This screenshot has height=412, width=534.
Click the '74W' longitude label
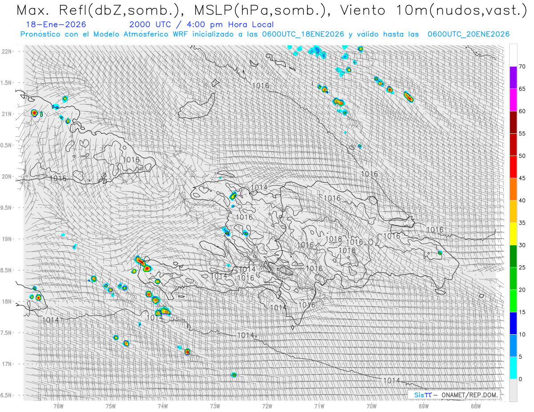pos(162,406)
